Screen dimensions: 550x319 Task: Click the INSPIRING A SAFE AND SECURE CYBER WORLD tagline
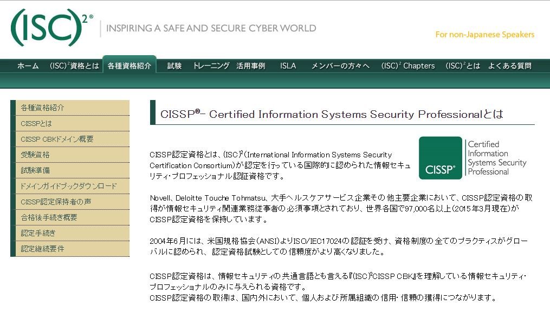(x=211, y=28)
